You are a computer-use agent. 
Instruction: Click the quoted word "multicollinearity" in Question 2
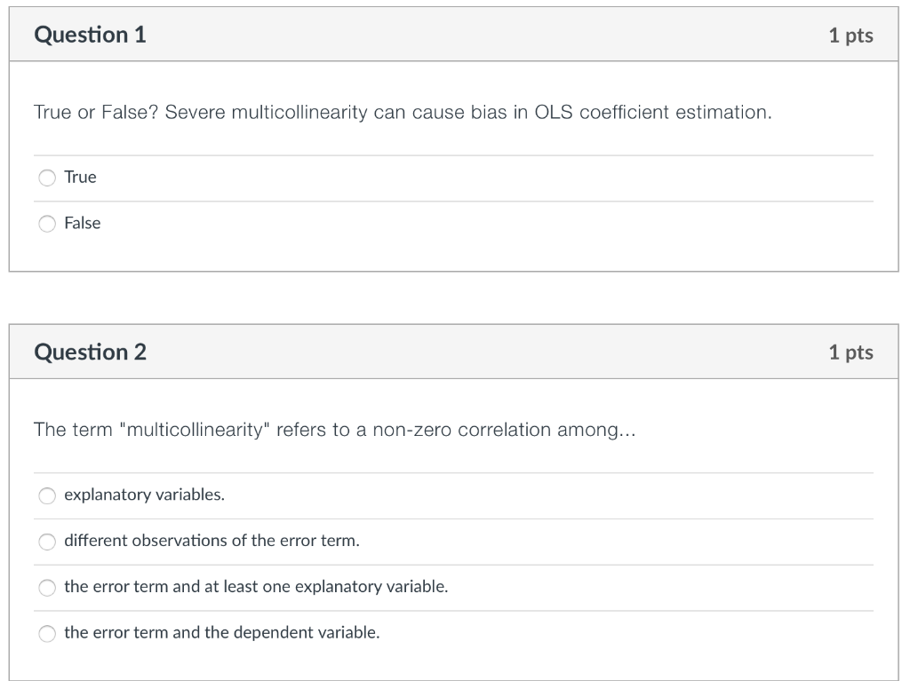point(194,431)
